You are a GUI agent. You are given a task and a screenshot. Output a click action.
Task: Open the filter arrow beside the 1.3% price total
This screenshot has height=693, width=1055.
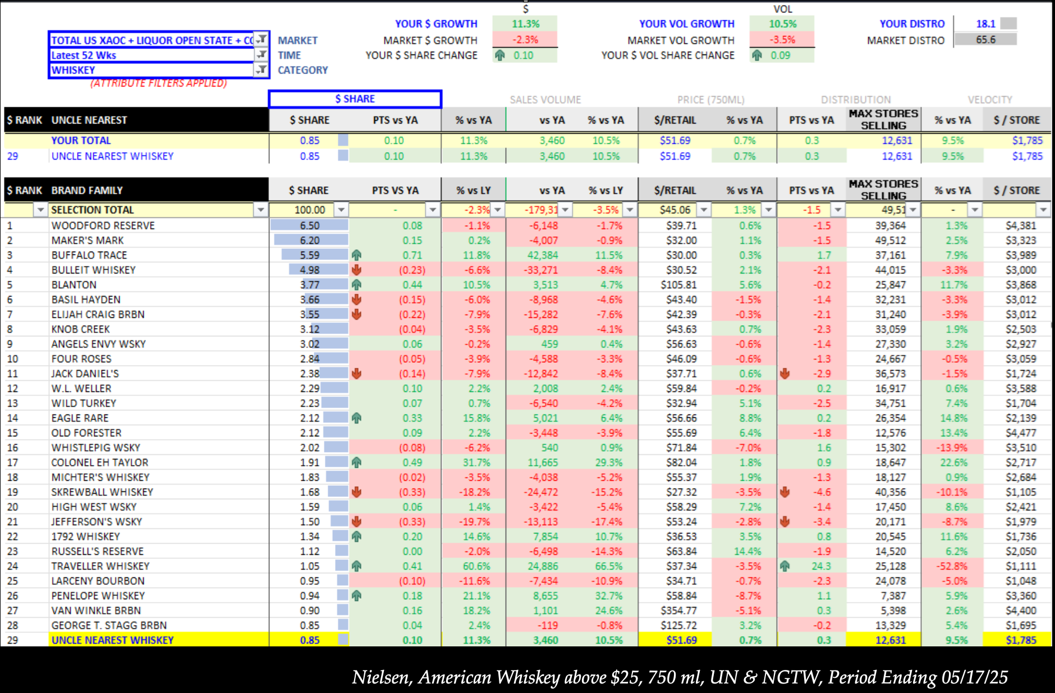pyautogui.click(x=769, y=210)
